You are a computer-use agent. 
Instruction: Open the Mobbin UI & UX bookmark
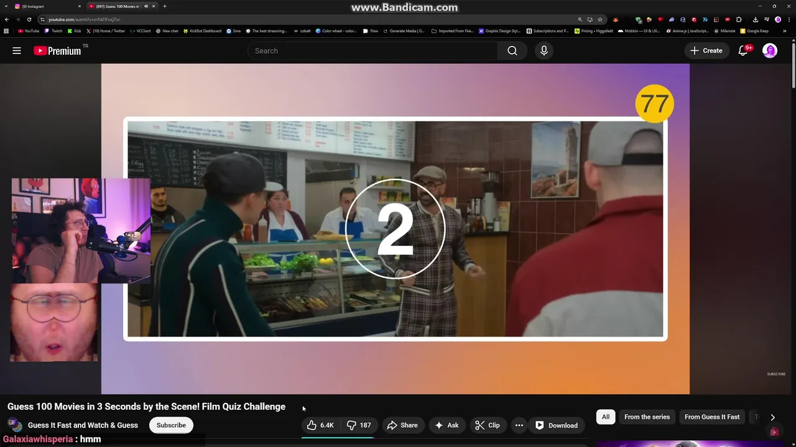tap(639, 31)
